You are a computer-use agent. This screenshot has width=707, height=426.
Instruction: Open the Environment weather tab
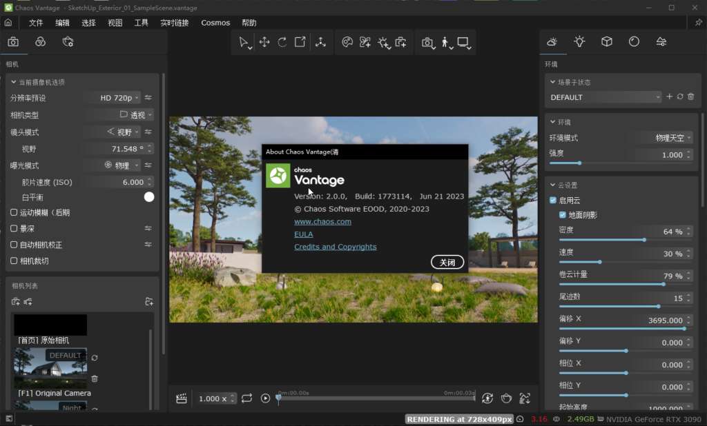coord(552,42)
